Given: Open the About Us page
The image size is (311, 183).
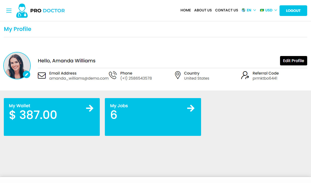Looking at the screenshot, I should coord(203,10).
